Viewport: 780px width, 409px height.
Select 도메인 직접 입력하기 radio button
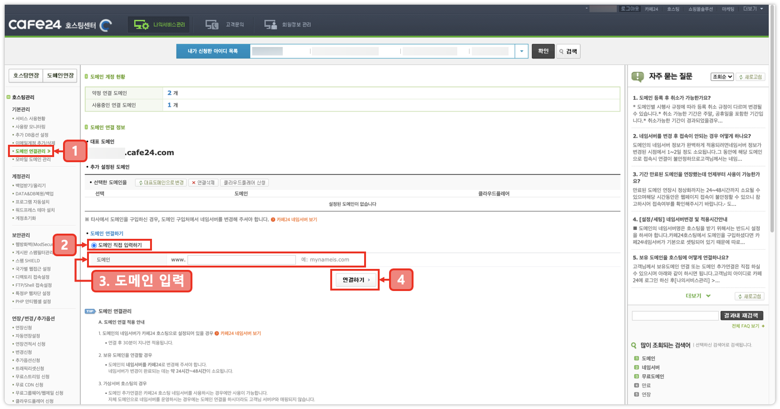[x=94, y=245]
